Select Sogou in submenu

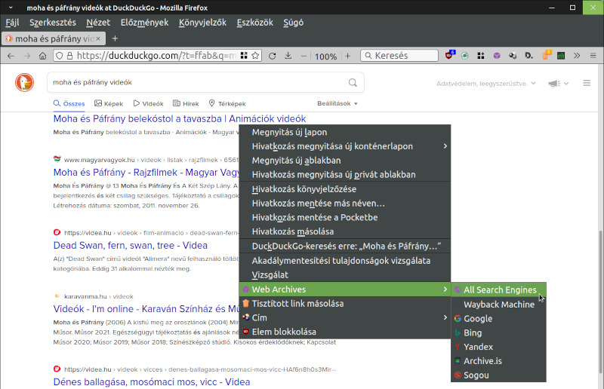pos(498,375)
